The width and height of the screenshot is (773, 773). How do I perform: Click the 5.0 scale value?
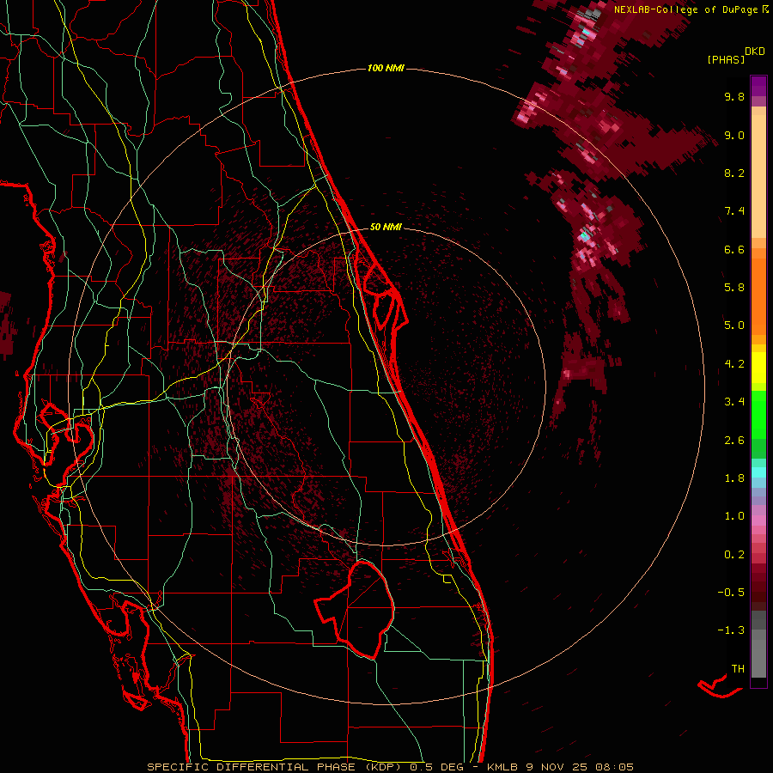tap(734, 326)
